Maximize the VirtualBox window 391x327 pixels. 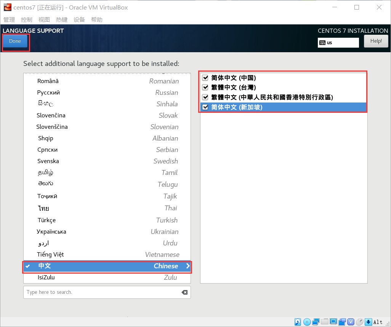click(x=357, y=7)
